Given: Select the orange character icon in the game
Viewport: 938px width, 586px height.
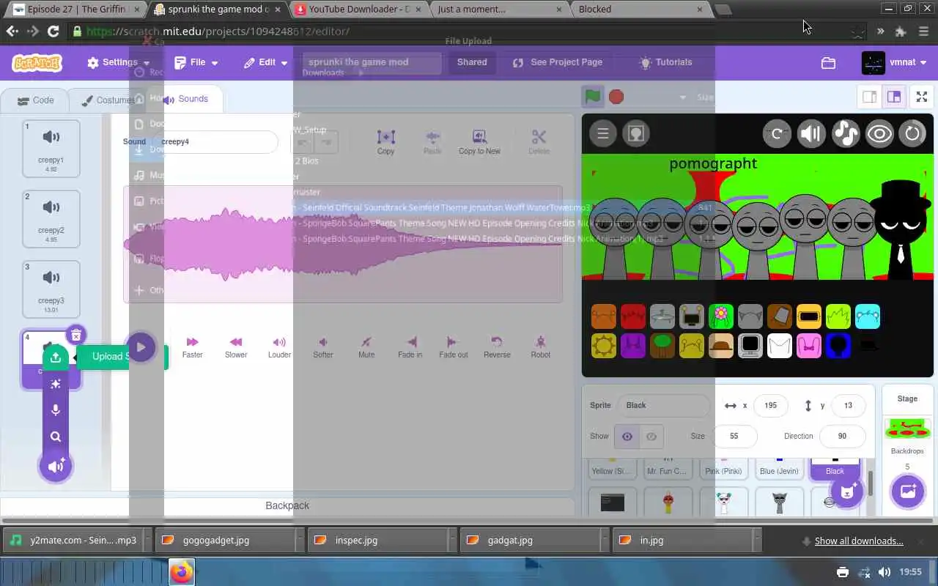Looking at the screenshot, I should click(x=604, y=316).
